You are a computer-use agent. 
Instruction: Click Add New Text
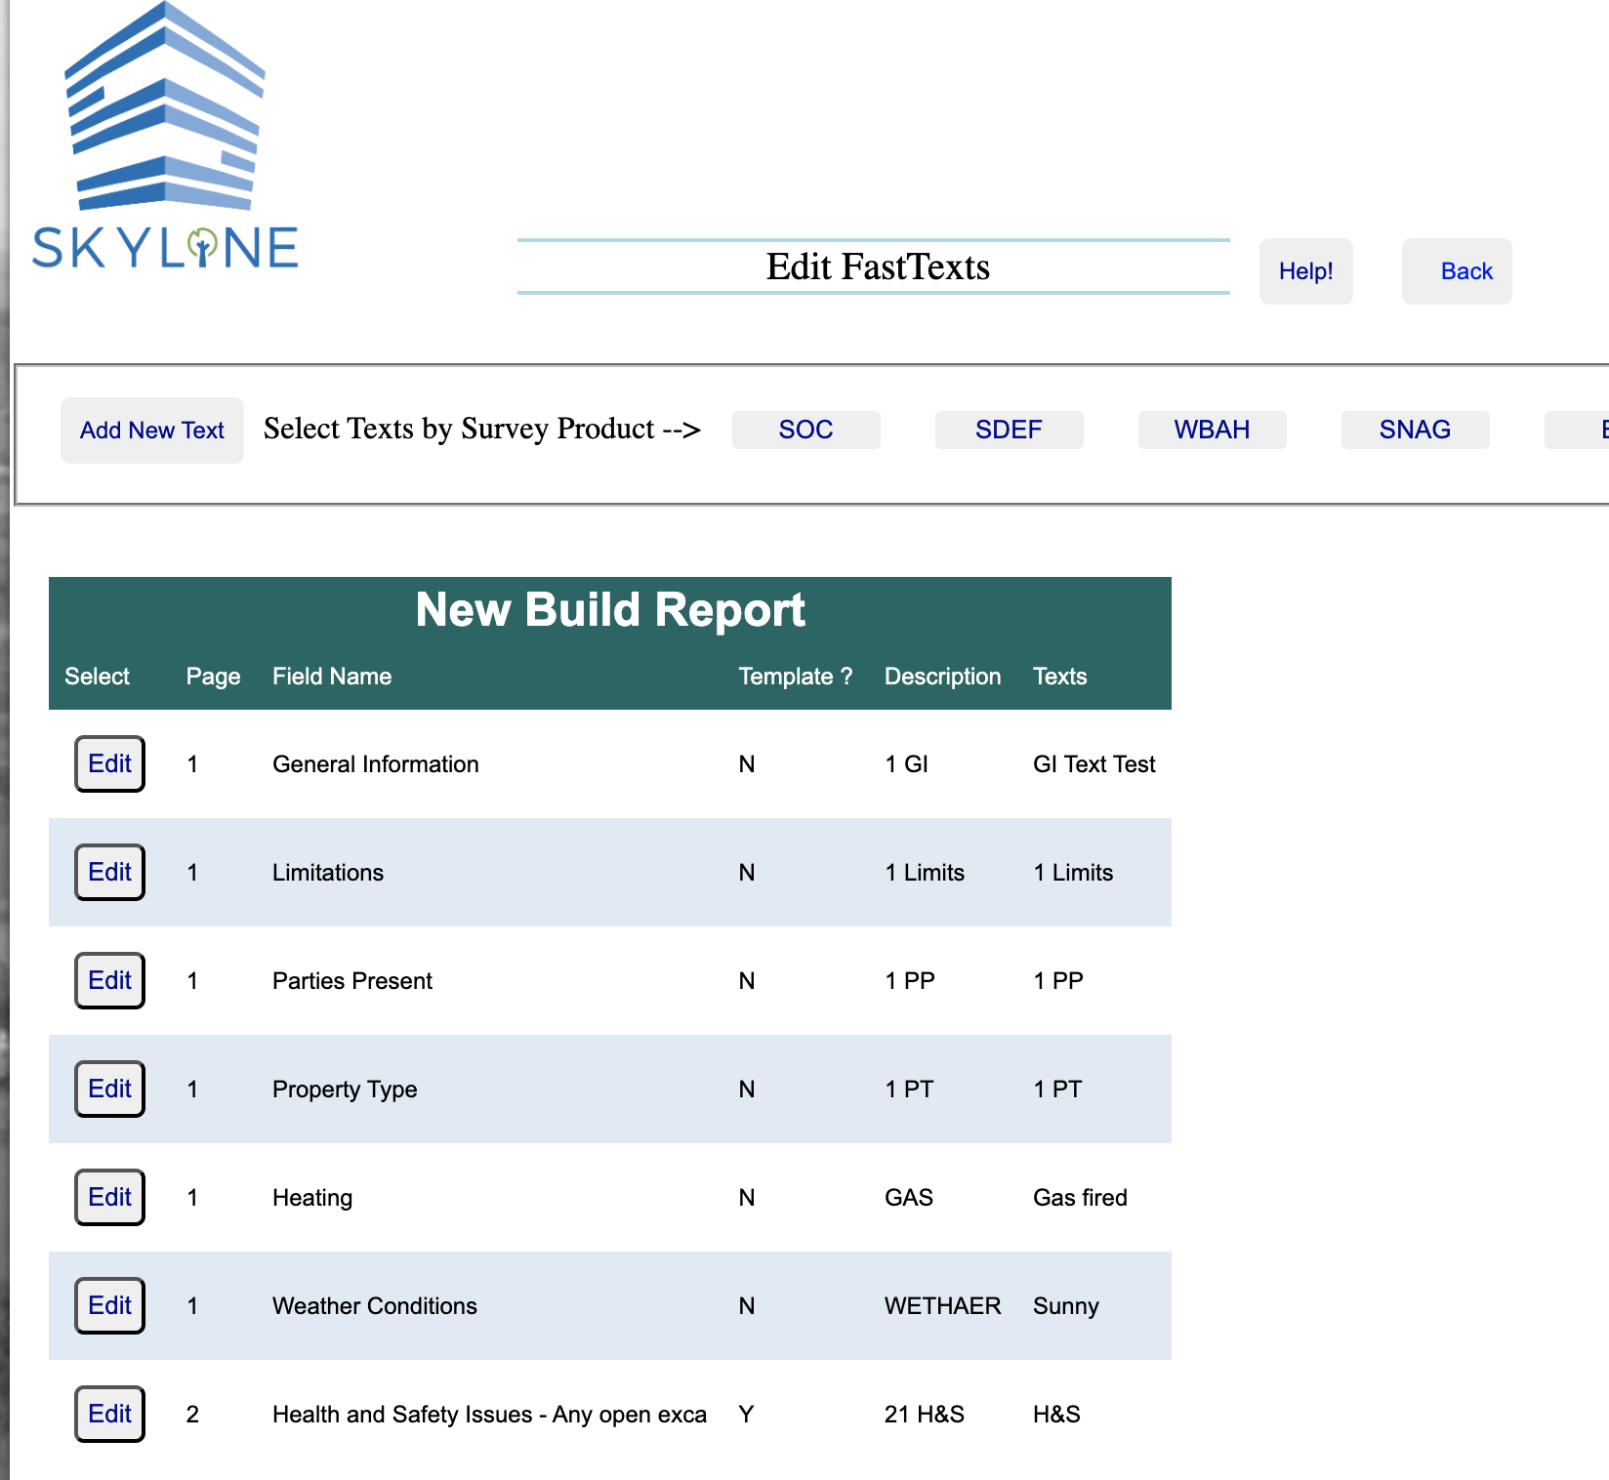click(151, 430)
